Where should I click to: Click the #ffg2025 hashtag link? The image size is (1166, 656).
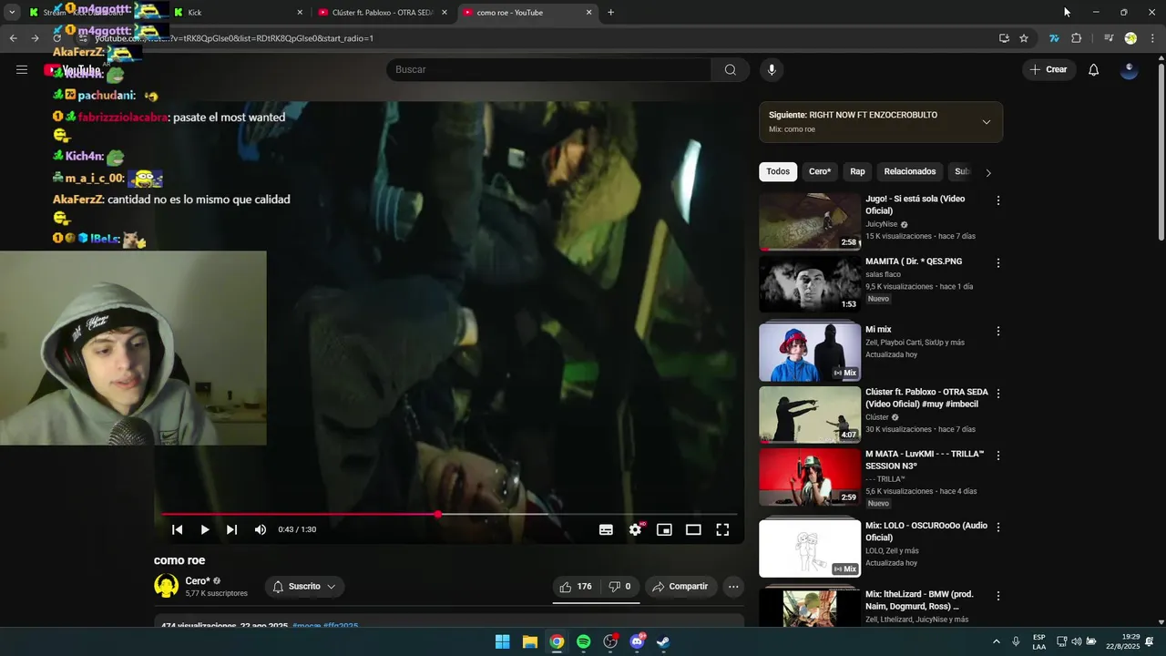pos(341,626)
